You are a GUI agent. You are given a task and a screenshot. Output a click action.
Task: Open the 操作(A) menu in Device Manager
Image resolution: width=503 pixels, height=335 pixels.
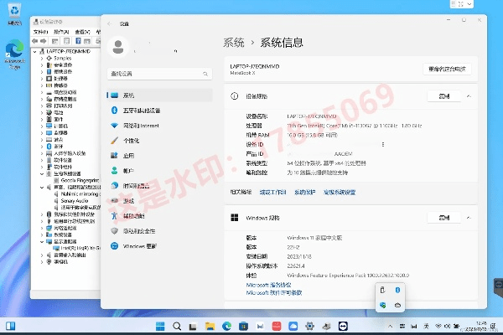(x=61, y=32)
